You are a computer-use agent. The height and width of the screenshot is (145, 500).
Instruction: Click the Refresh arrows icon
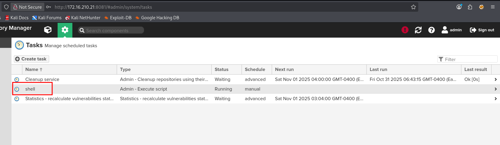point(418,30)
